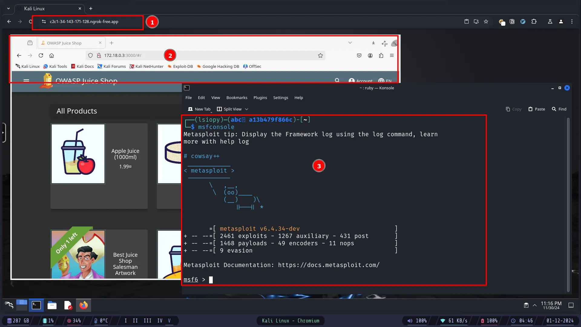581x327 pixels.
Task: Expand the Split View dropdown arrow
Action: tap(247, 109)
